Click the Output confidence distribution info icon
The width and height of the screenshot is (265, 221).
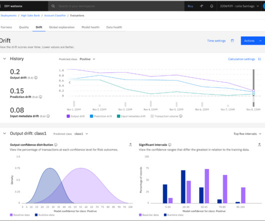(x=55, y=145)
